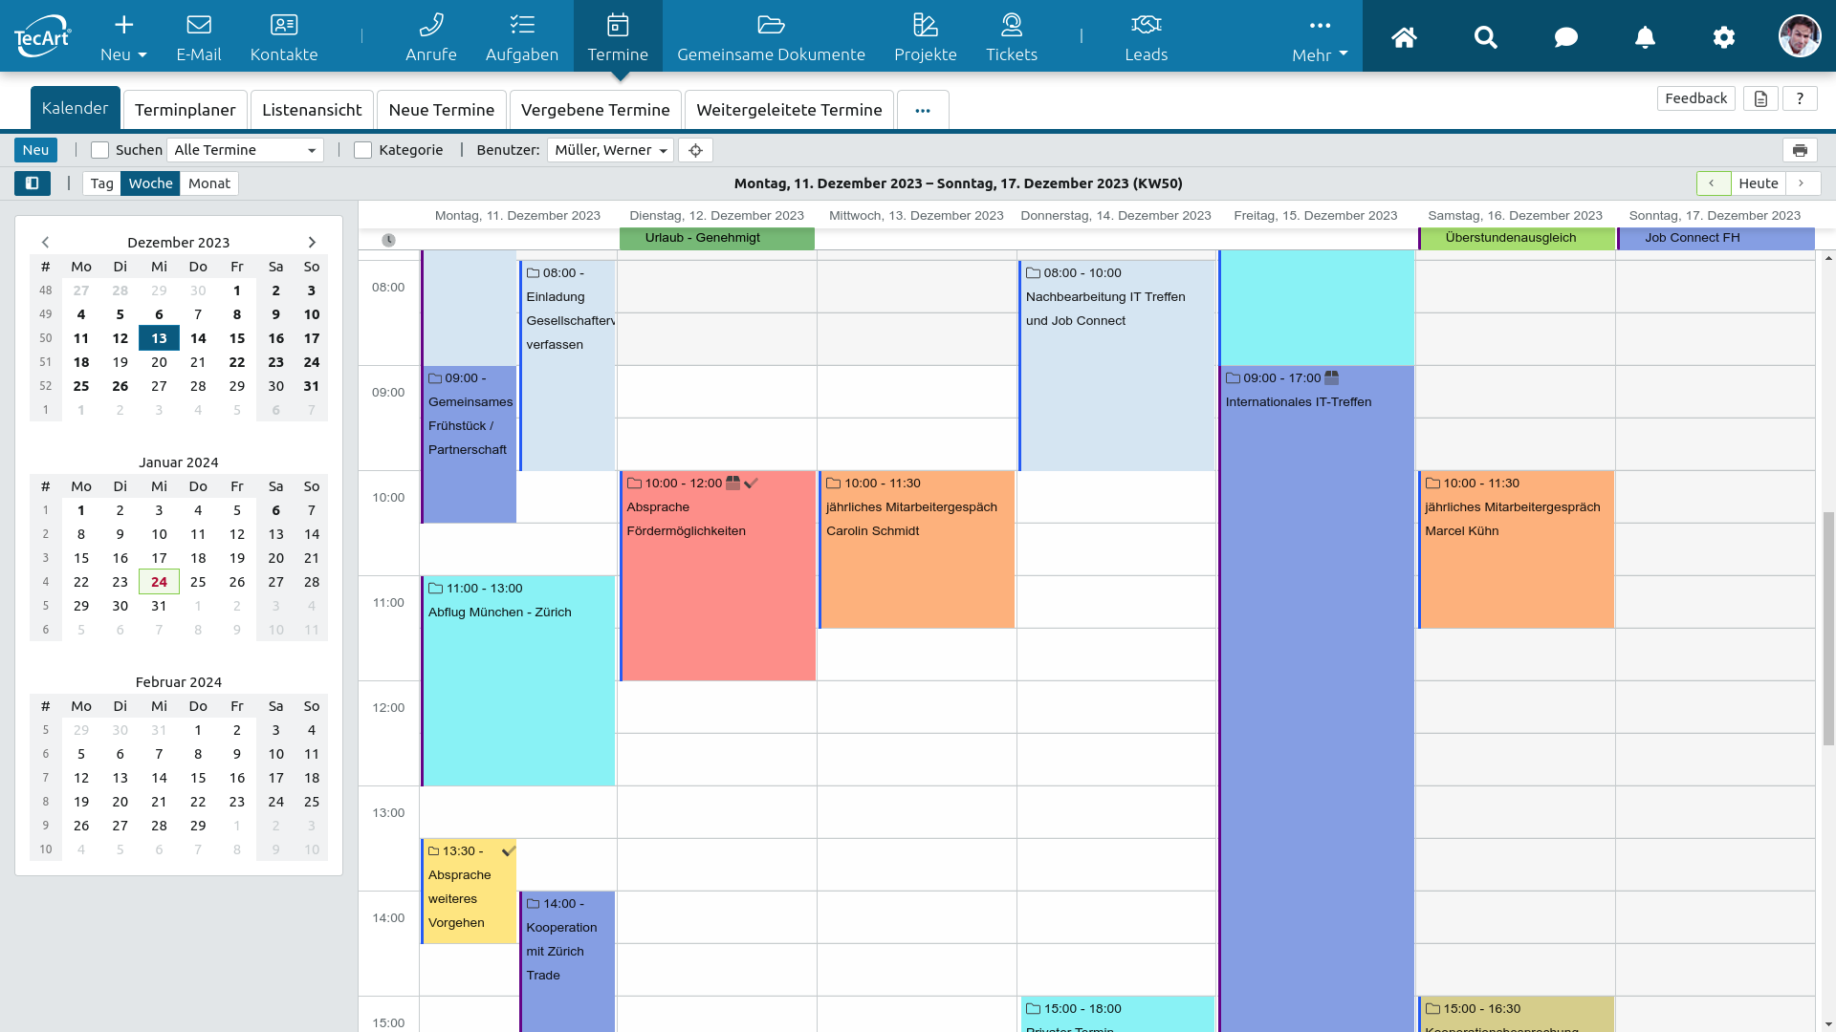This screenshot has width=1836, height=1032.
Task: Switch to the Terminplaner tab
Action: point(185,110)
